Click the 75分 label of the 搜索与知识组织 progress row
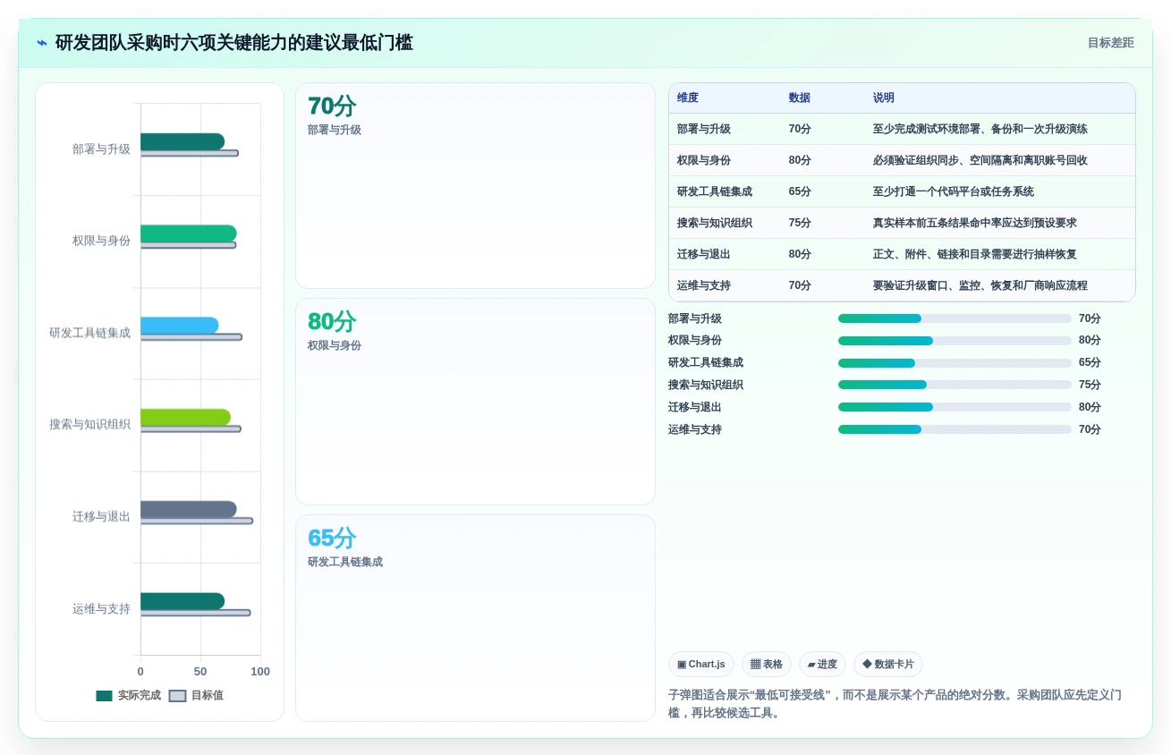Image resolution: width=1171 pixels, height=755 pixels. click(x=1090, y=385)
